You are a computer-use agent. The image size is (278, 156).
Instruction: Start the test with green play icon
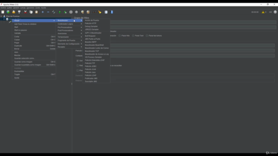(60, 12)
